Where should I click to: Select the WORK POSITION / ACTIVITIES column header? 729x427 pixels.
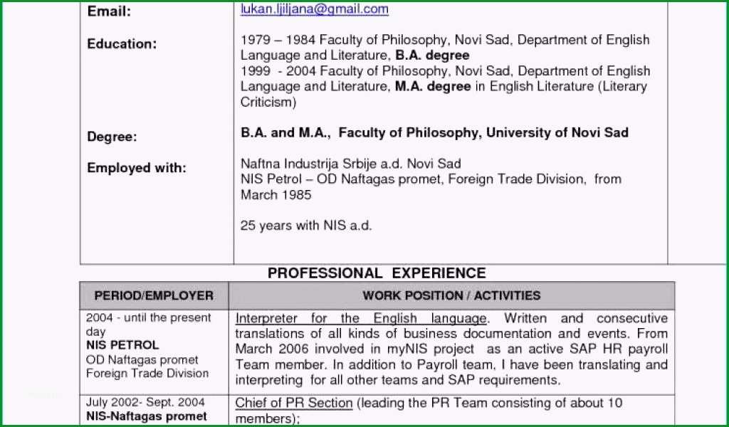click(451, 295)
